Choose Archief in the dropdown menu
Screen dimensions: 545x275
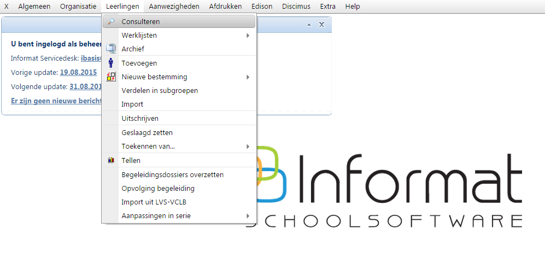click(x=179, y=49)
